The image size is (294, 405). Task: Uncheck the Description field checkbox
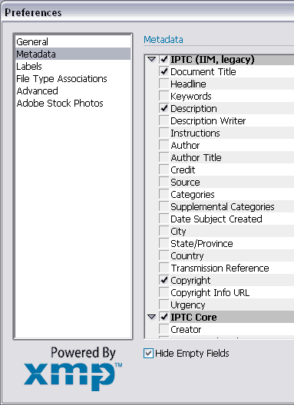164,108
